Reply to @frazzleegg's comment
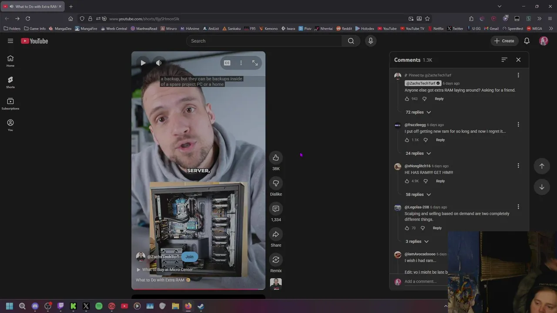The height and width of the screenshot is (313, 557). click(440, 140)
